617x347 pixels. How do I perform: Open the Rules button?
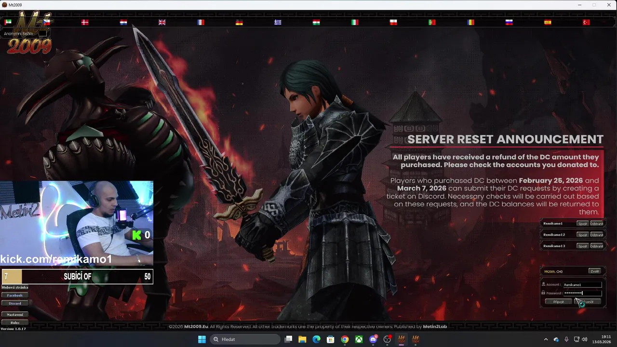coord(15,322)
